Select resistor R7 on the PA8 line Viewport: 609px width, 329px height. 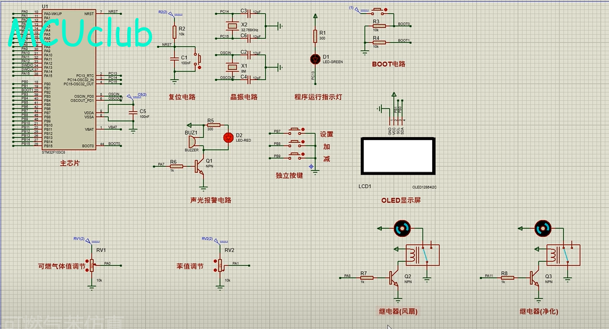click(x=366, y=278)
